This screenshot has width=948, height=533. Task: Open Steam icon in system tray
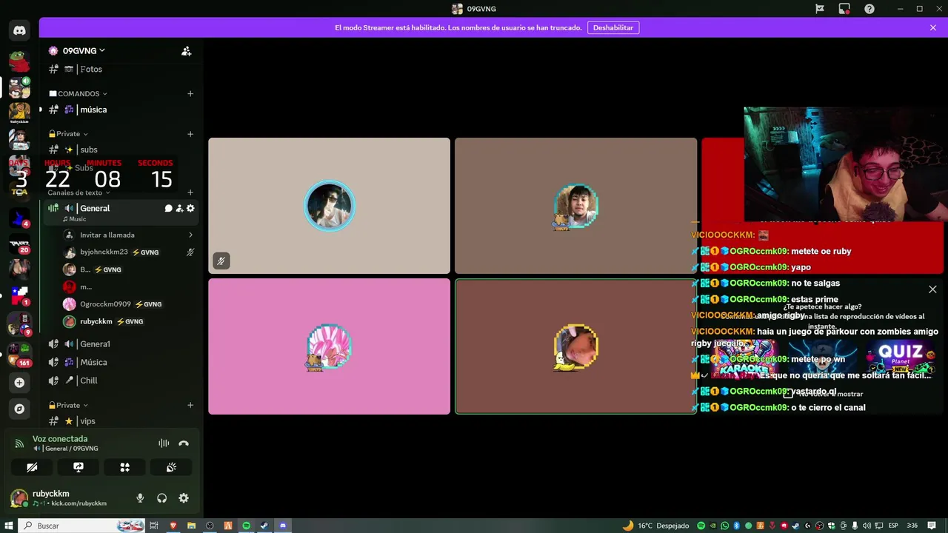click(x=796, y=526)
